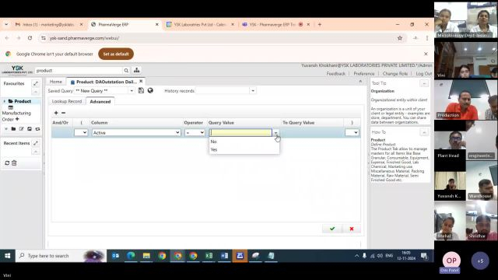Image resolution: width=498 pixels, height=280 pixels.
Task: Add a new Manufacturing Order with its plus icon
Action: [17, 119]
